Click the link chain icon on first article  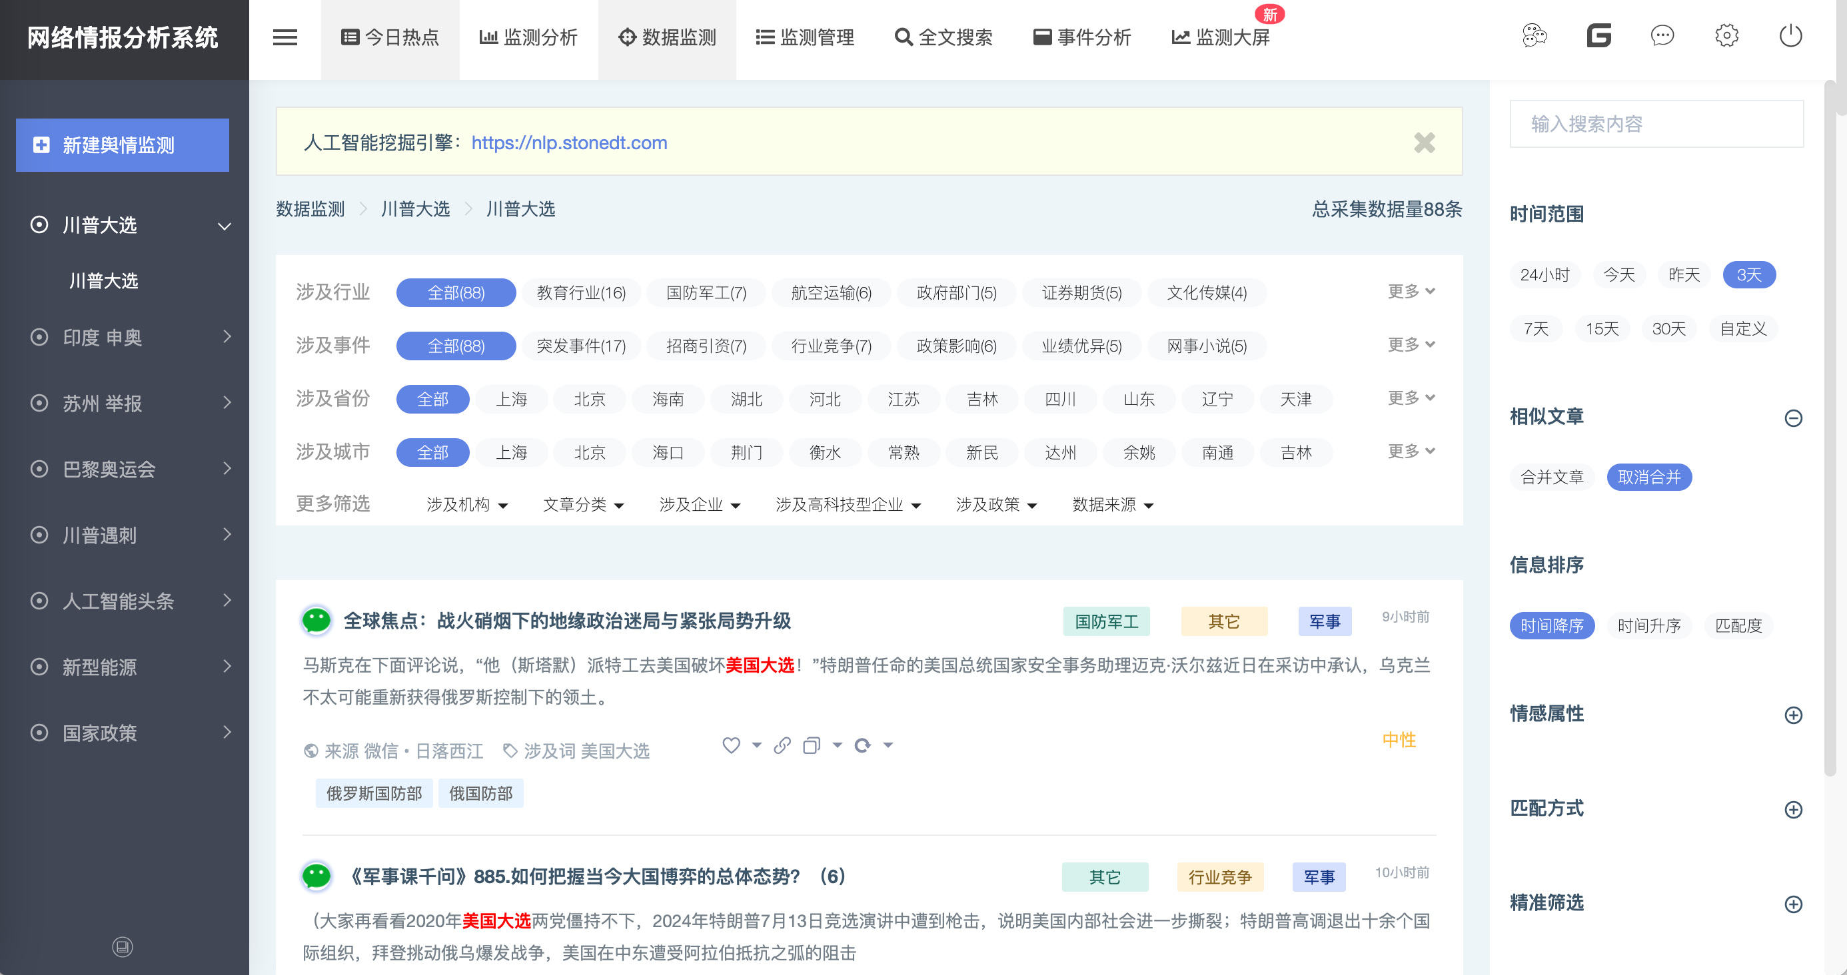pyautogui.click(x=782, y=746)
